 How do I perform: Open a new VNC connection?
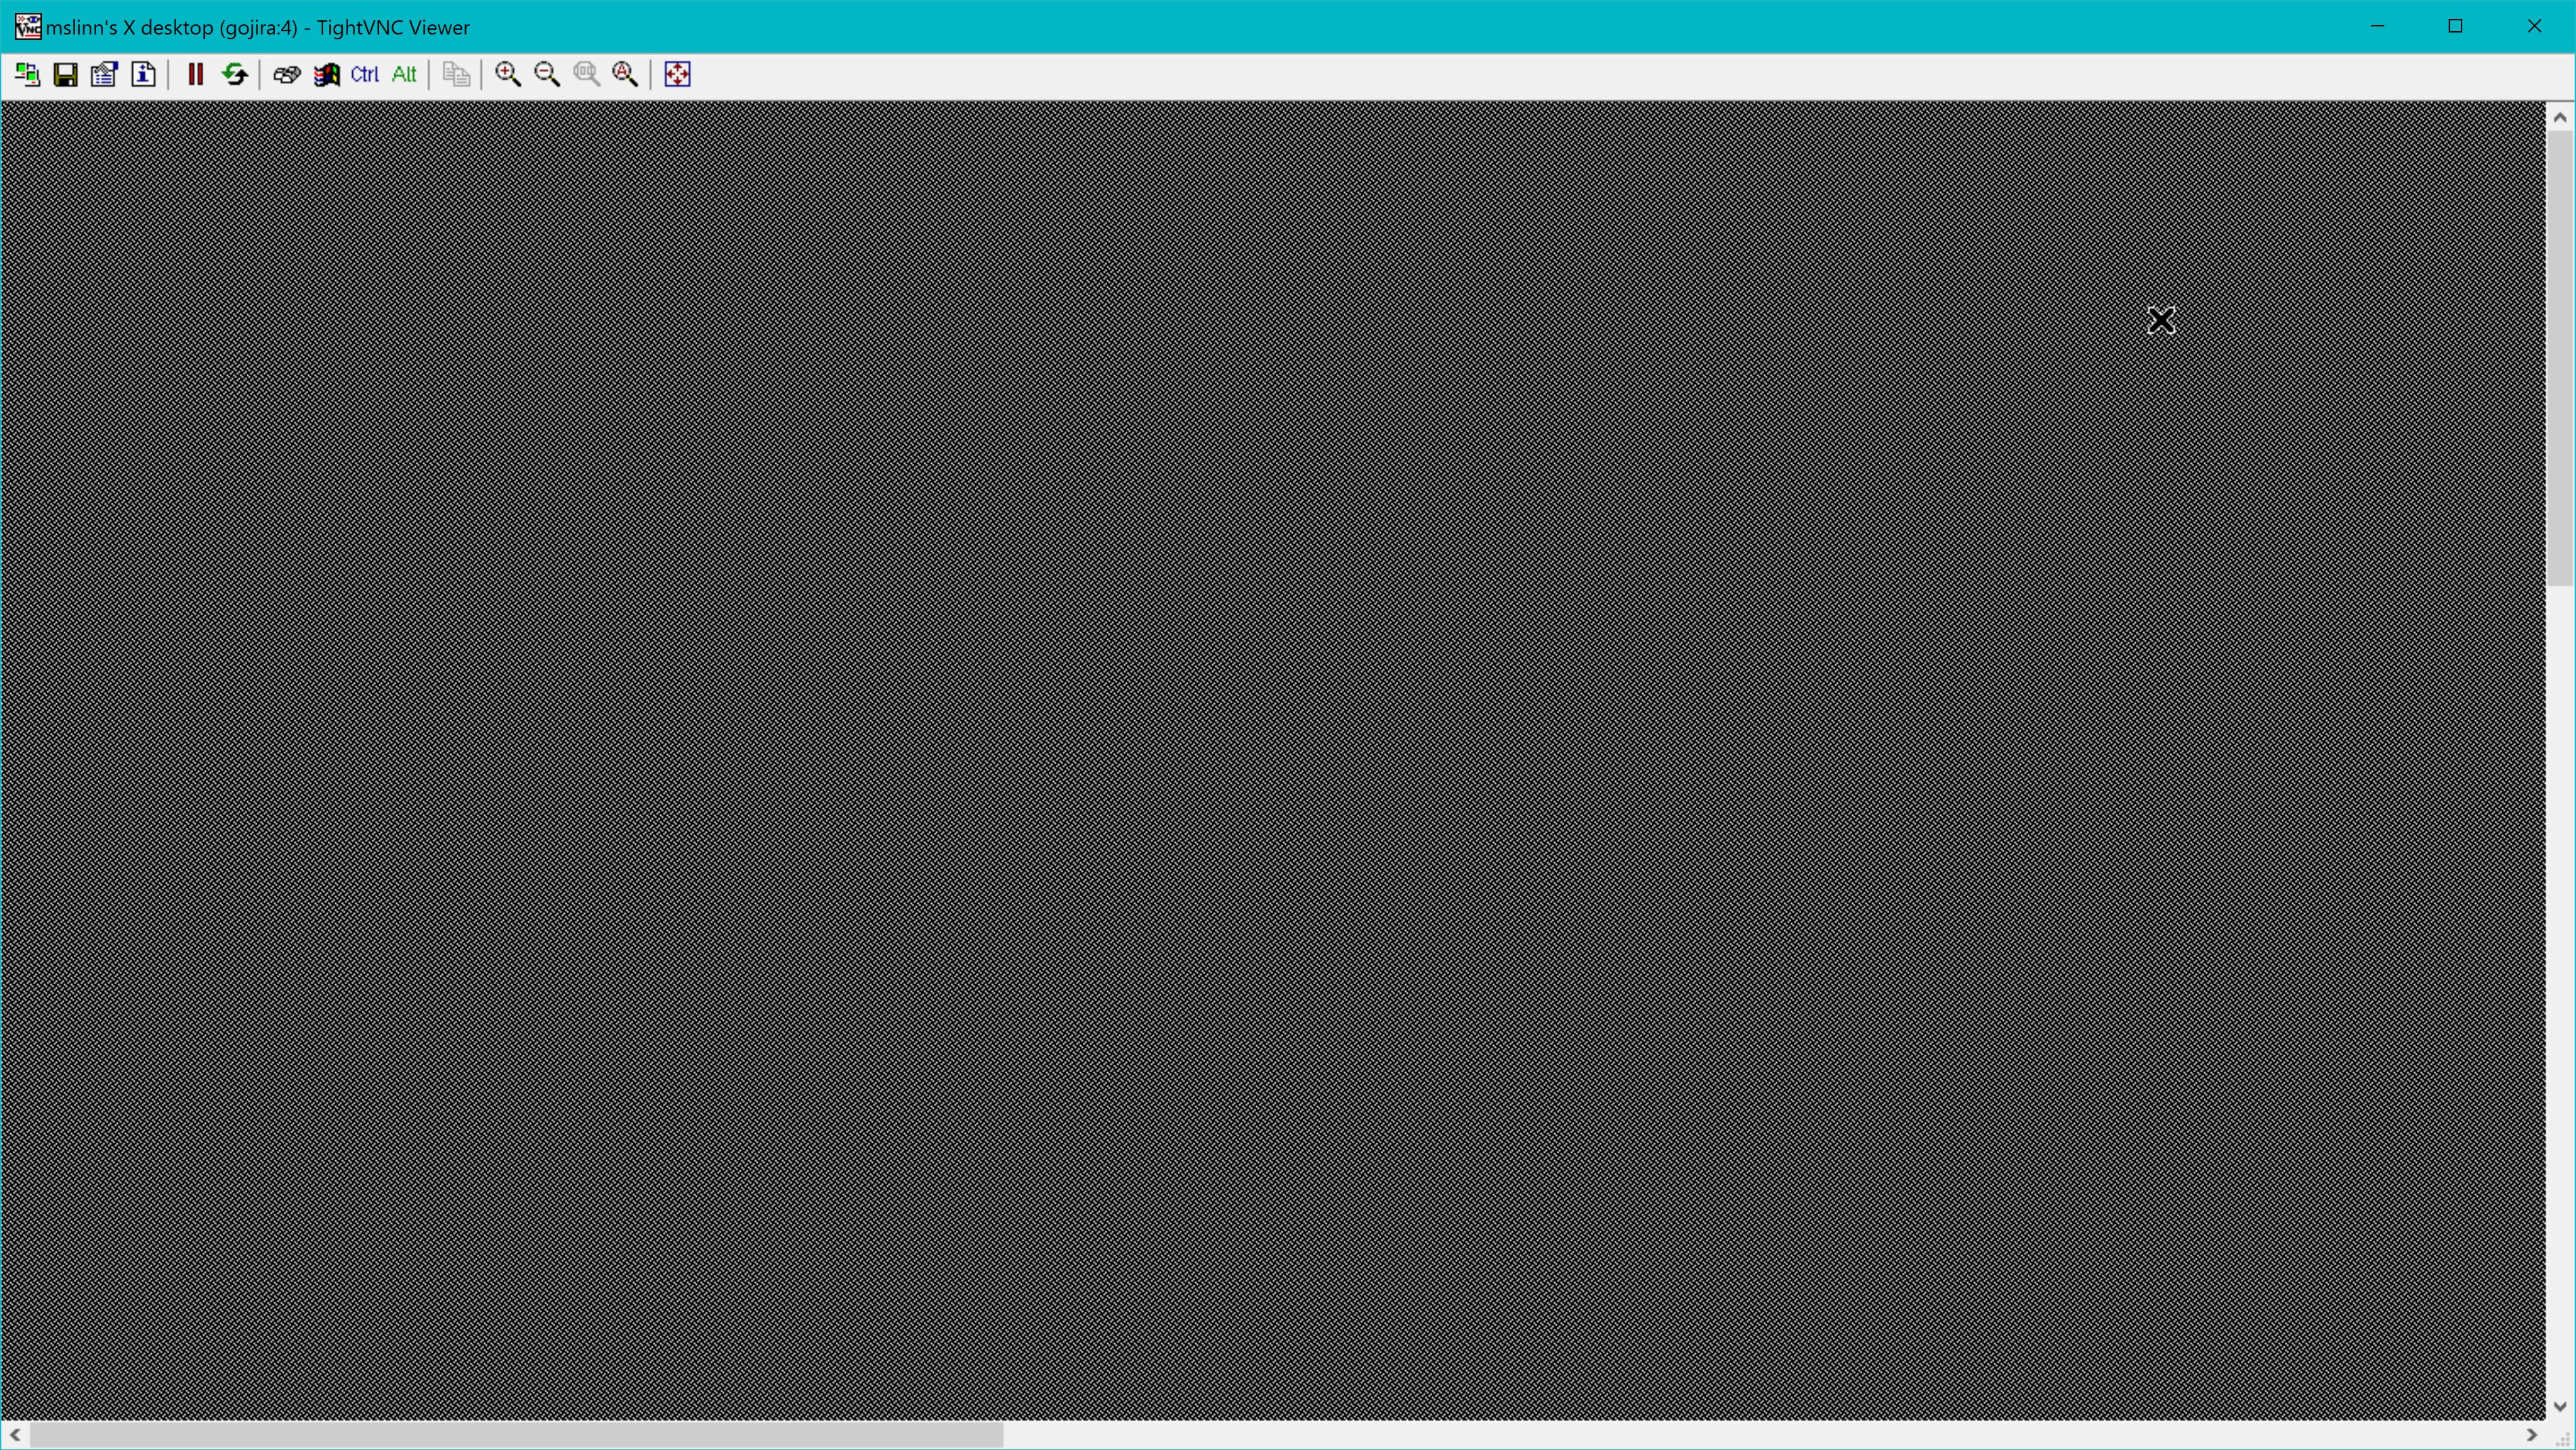[x=27, y=74]
